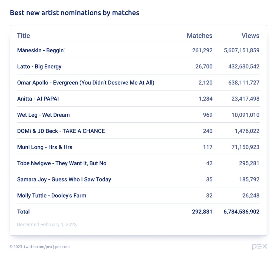
Task: Click the Total row label
Action: tap(24, 212)
